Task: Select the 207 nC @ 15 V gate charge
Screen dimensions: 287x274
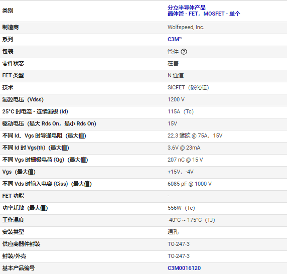Action: (185, 160)
